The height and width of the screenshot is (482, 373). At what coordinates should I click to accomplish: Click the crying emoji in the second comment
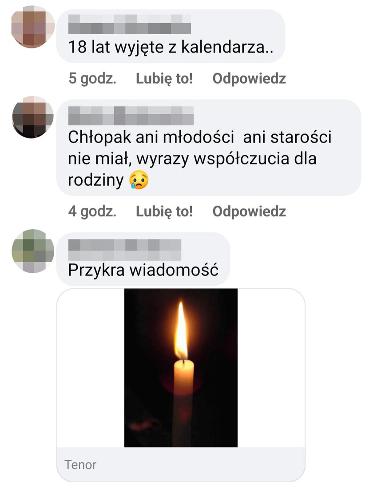point(139,179)
